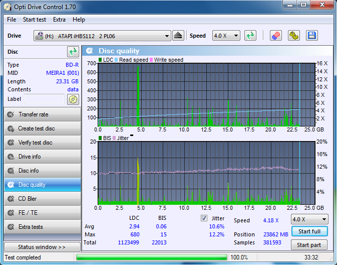
Task: Open the Start test menu
Action: (x=35, y=20)
